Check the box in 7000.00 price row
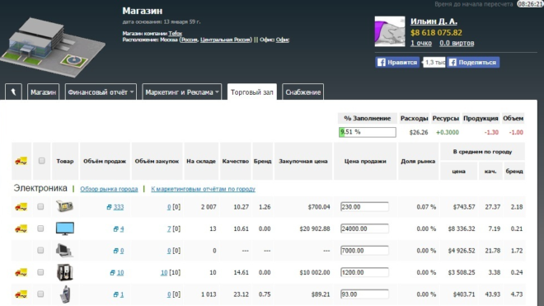 40,251
